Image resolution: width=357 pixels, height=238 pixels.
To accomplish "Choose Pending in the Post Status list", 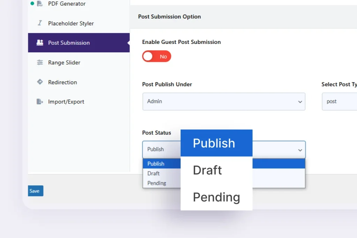I will coord(162,183).
